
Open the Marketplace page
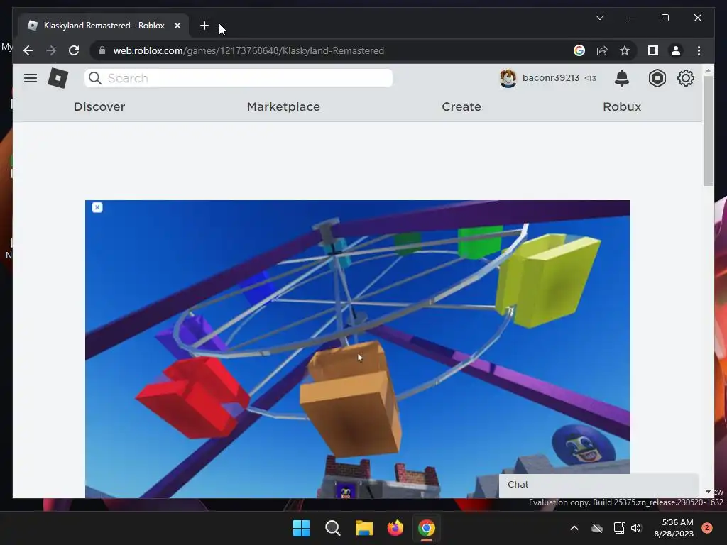pos(283,106)
